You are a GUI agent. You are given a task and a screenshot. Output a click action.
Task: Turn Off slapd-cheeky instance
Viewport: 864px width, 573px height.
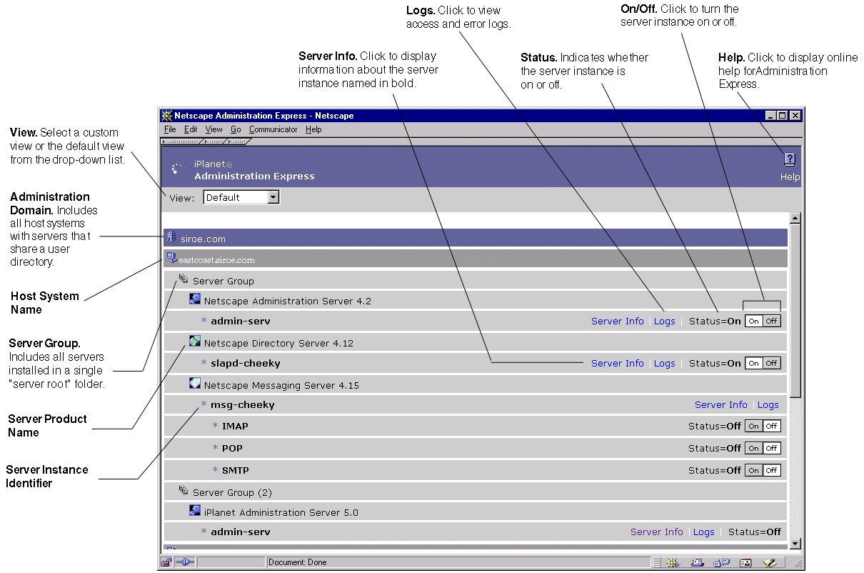point(772,364)
